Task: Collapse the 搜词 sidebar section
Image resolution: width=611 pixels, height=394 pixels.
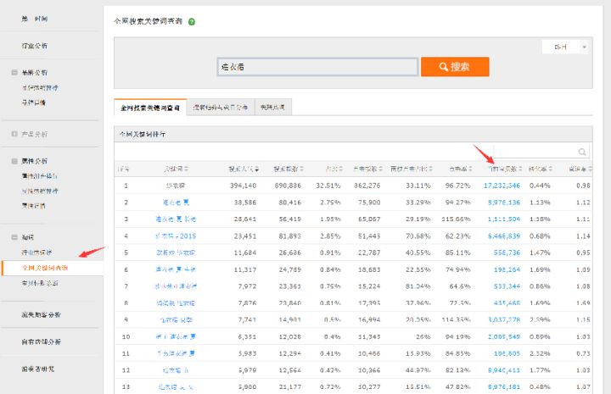Action: (14, 237)
